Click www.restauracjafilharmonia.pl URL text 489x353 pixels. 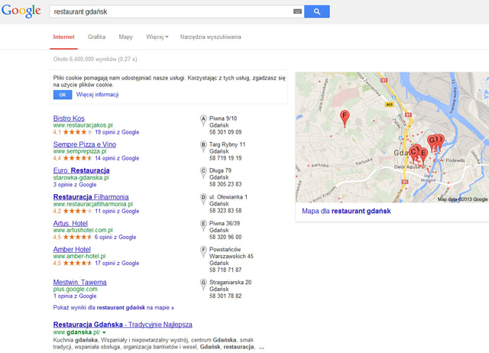[93, 204]
